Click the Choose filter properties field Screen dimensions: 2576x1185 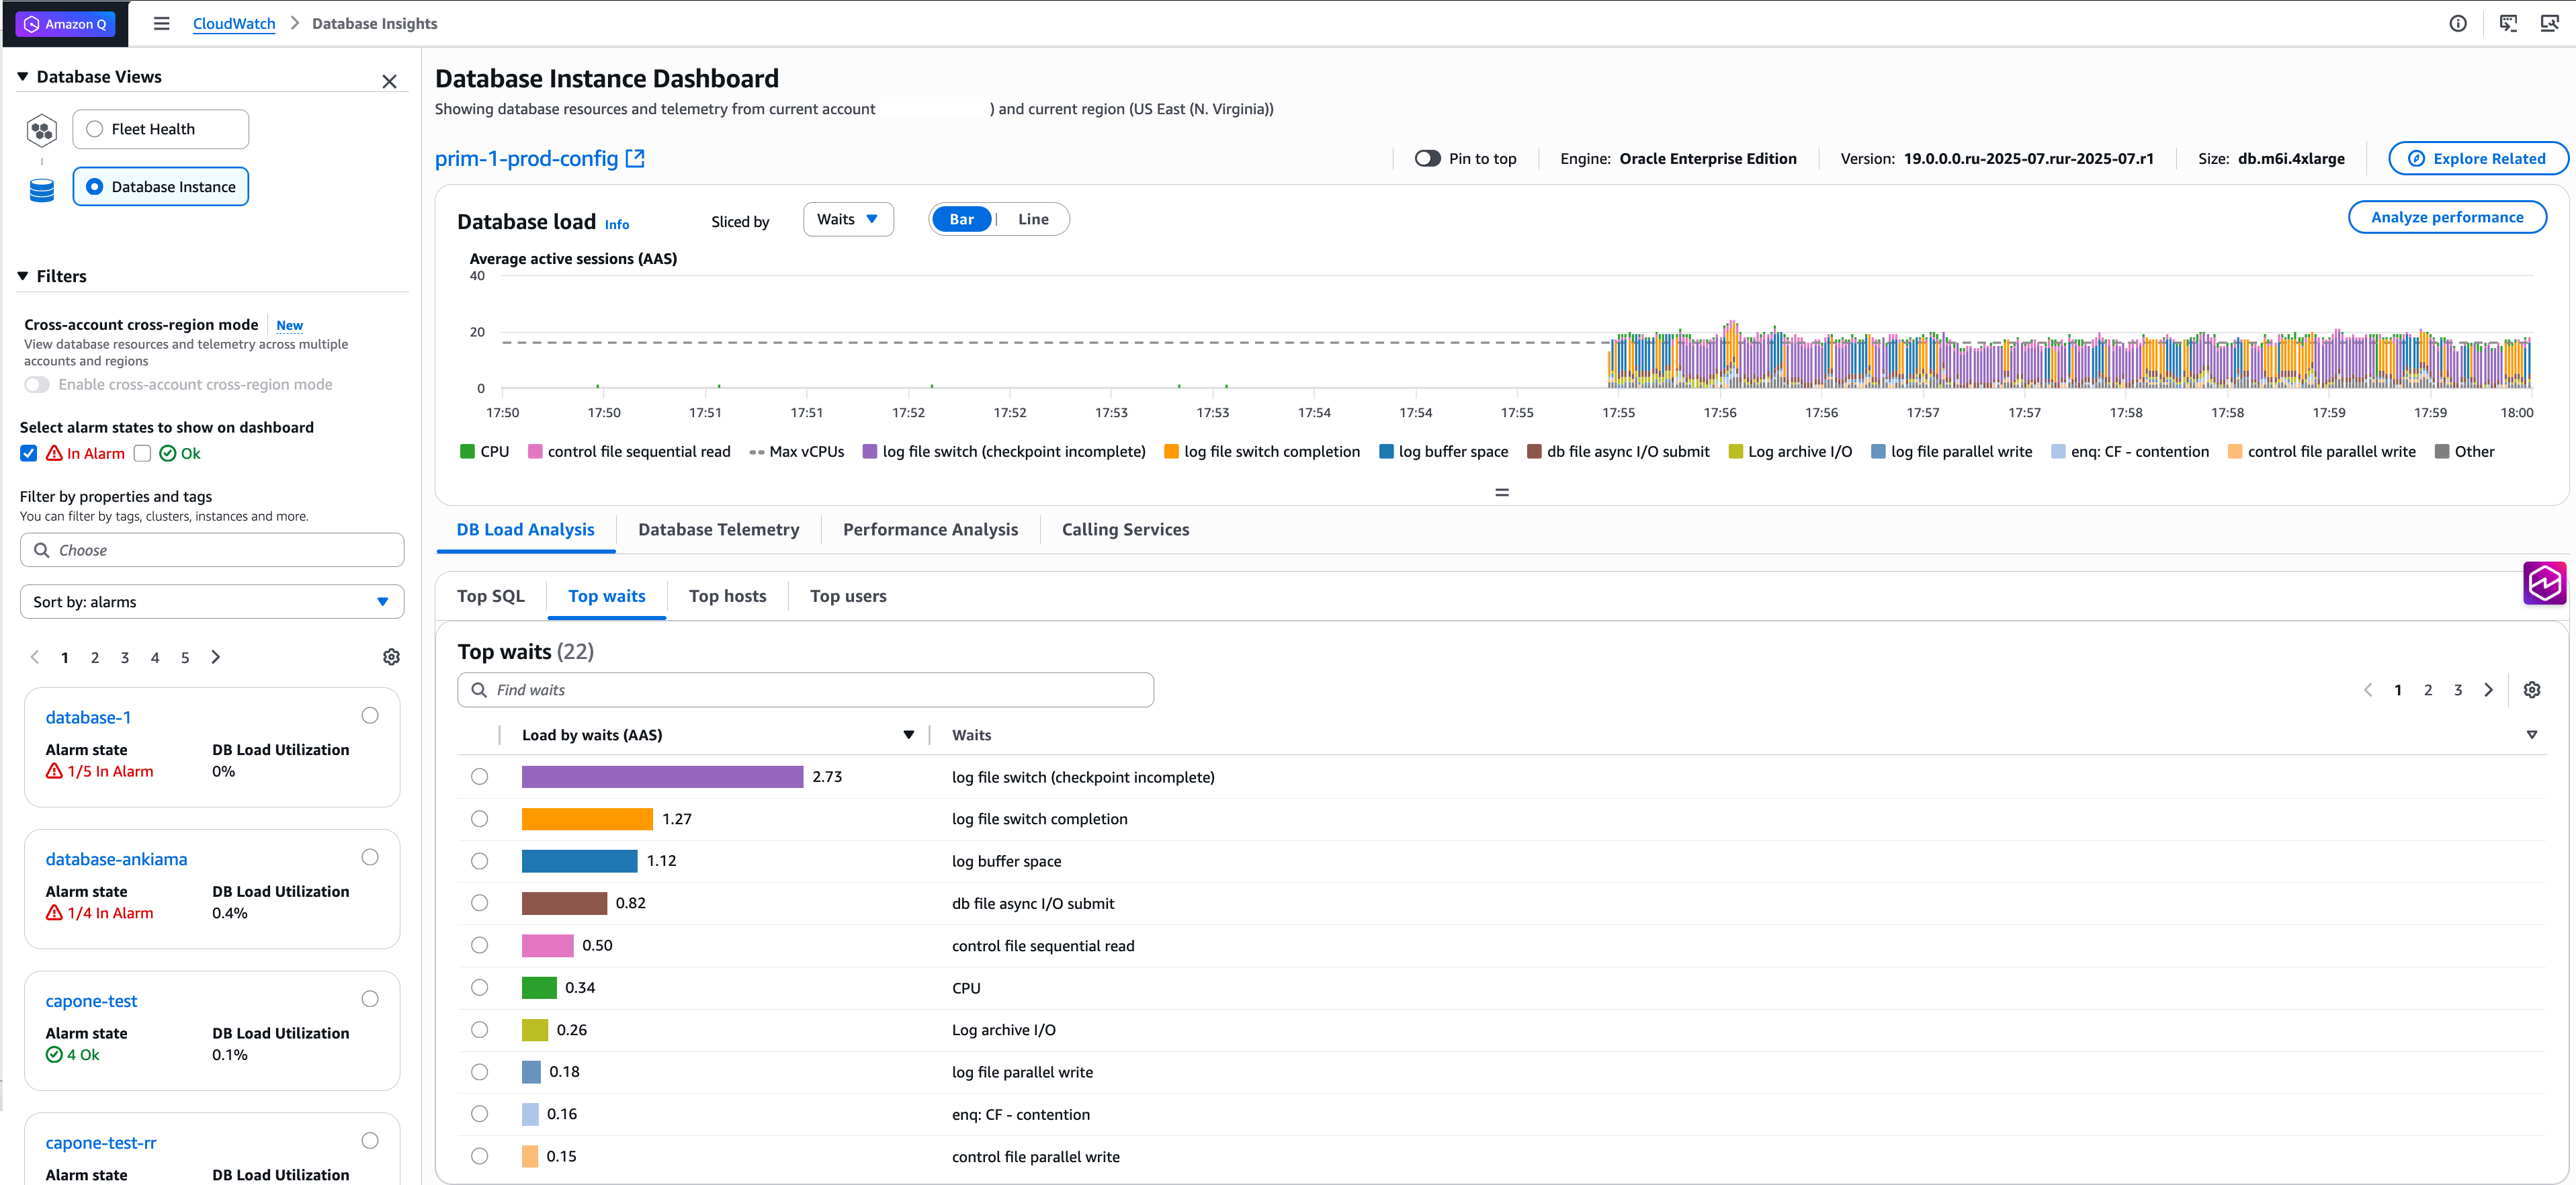pyautogui.click(x=212, y=550)
